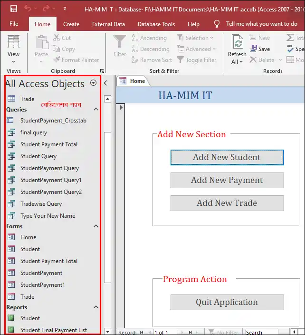Select StudentPayment1 form item
The height and width of the screenshot is (335, 305).
pyautogui.click(x=42, y=285)
